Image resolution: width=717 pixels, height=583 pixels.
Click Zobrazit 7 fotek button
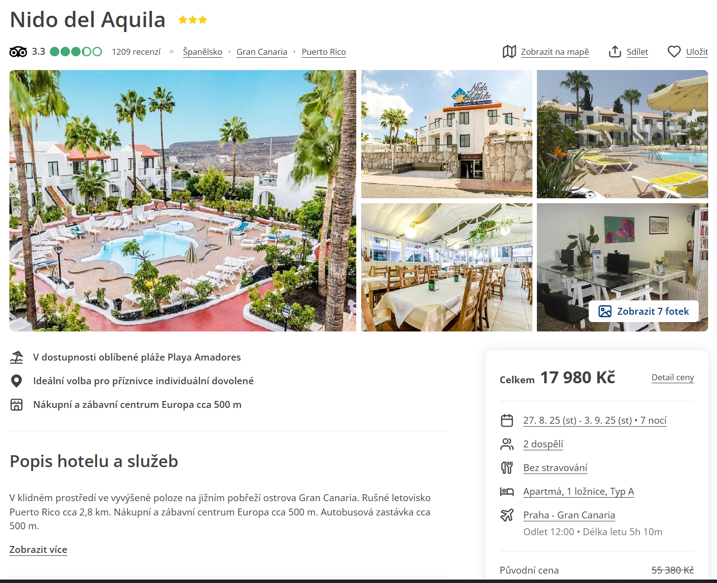(x=643, y=311)
